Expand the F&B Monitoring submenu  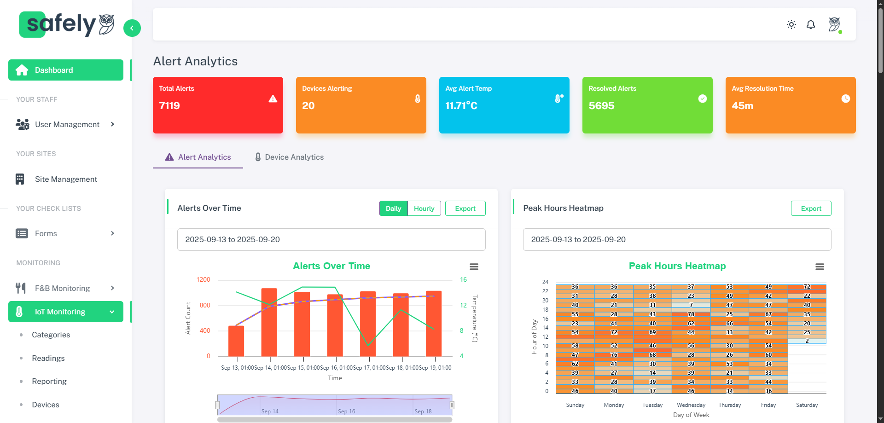pyautogui.click(x=112, y=288)
